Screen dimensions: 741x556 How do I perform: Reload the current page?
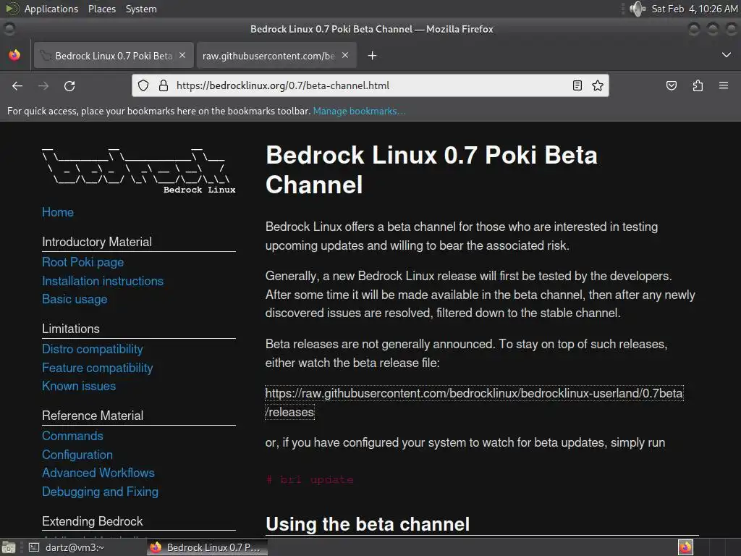tap(69, 85)
